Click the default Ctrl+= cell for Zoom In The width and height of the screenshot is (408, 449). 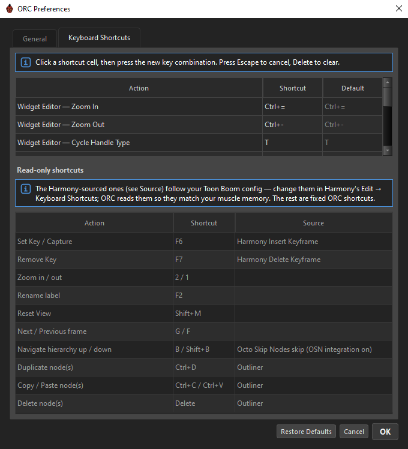352,107
